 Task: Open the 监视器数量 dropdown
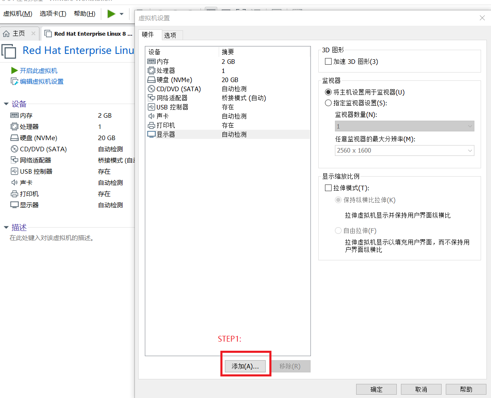click(x=404, y=126)
